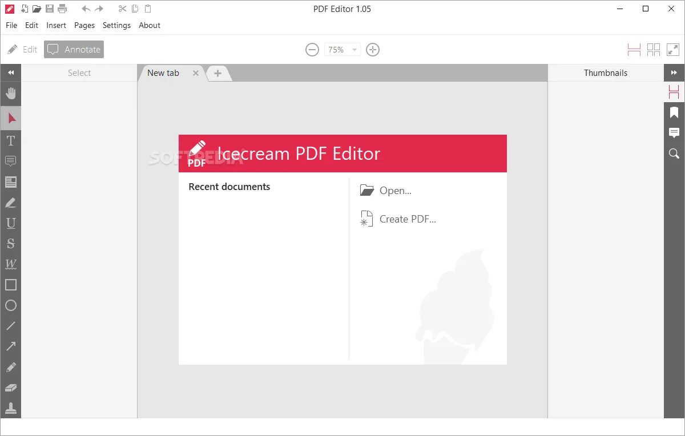Pick the Line drawing tool

(x=10, y=326)
